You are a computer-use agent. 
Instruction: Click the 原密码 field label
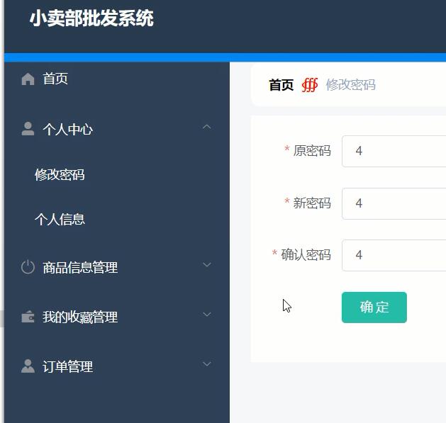click(x=312, y=151)
